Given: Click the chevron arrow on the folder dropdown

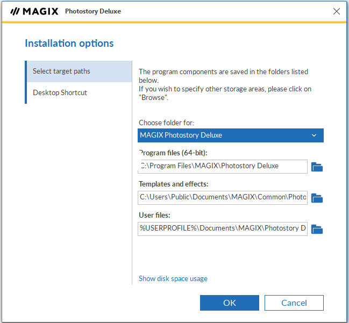Looking at the screenshot, I should click(314, 135).
